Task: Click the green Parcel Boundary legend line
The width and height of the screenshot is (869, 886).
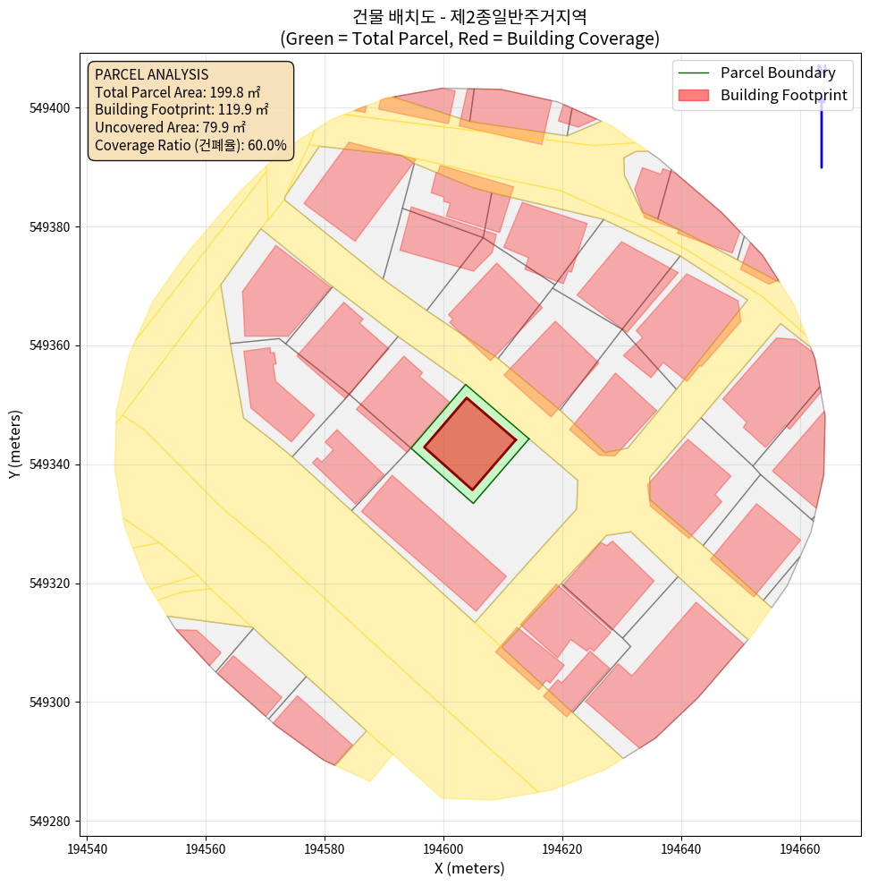Action: 693,73
